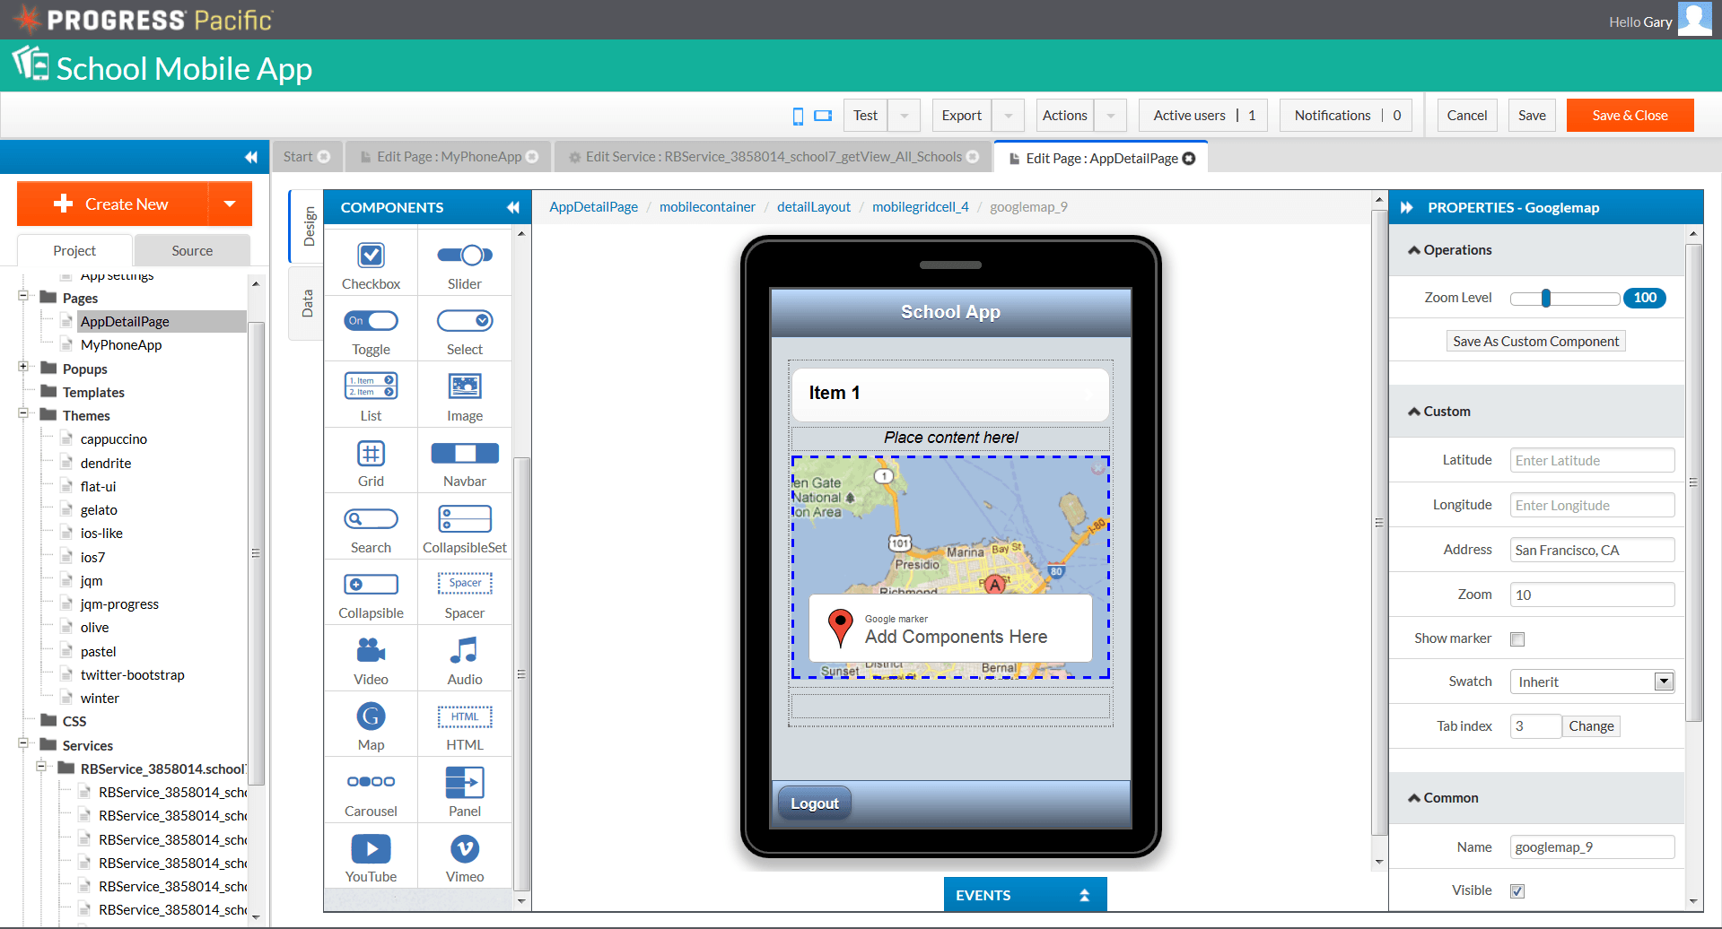Open the Export dropdown arrow
Screen dimensions: 1722x929
point(1008,116)
